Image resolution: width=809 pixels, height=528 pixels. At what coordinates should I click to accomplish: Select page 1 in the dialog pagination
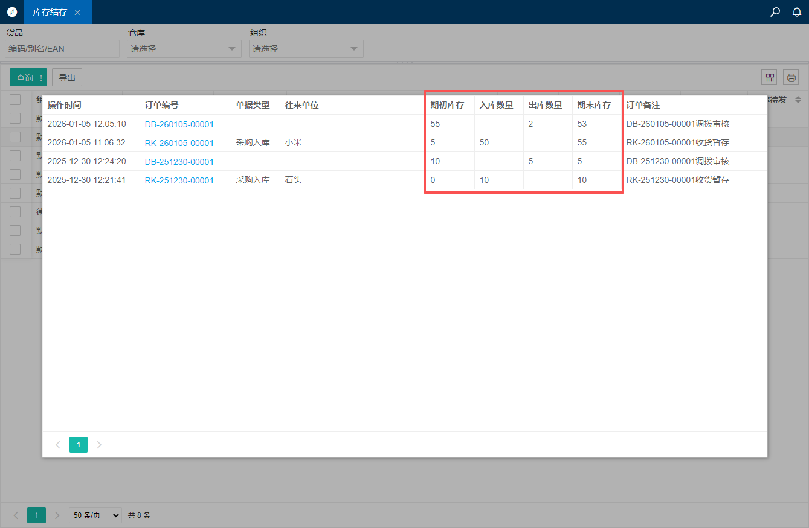[78, 445]
